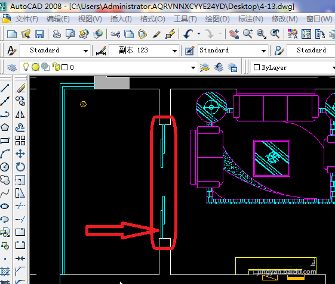Viewport: 335px width, 284px height.
Task: Undo the last action
Action: [189, 34]
